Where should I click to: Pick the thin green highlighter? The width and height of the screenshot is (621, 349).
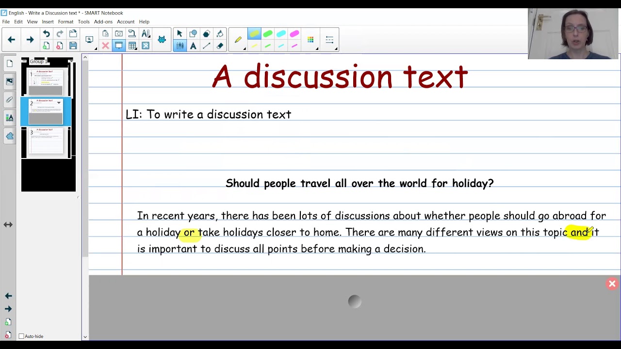click(x=268, y=46)
